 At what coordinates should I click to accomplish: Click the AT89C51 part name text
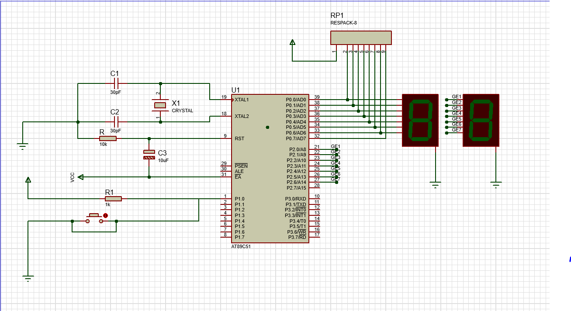[x=241, y=246]
